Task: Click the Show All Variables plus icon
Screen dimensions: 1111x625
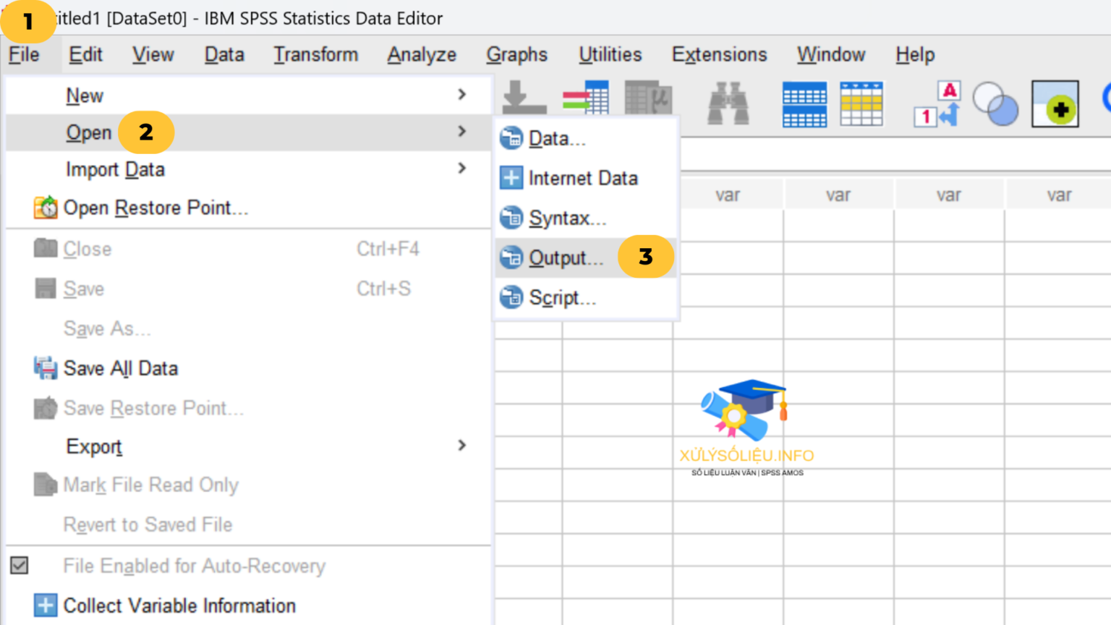Action: (x=1055, y=104)
